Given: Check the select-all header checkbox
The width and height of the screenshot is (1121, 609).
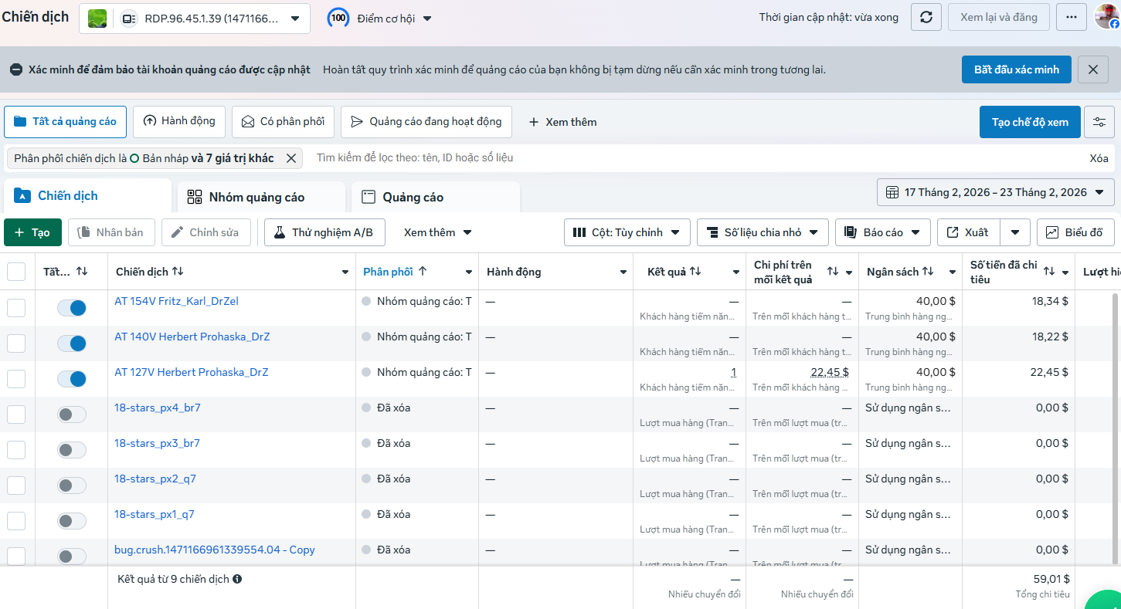Looking at the screenshot, I should 16,272.
